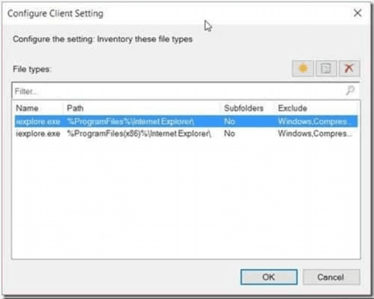374x299 pixels.
Task: Confirm the settings with the OK button
Action: point(269,277)
